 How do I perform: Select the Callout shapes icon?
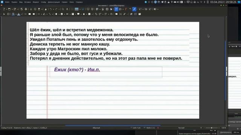78,14
